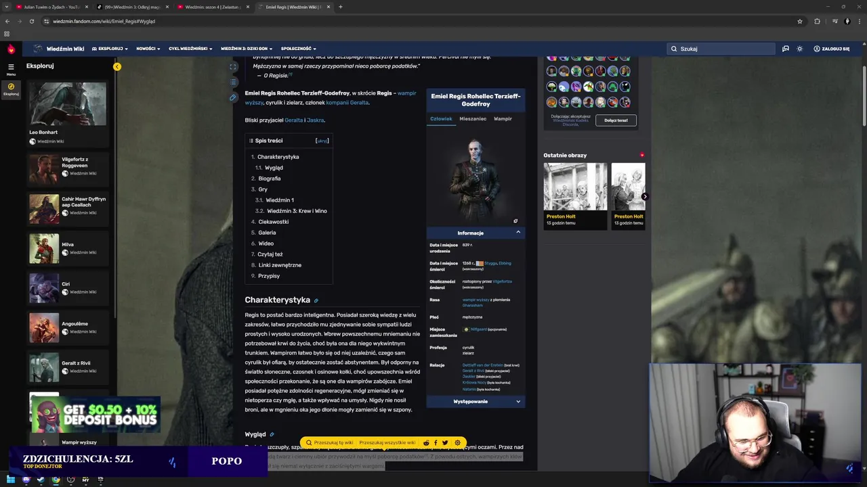Click Przeszukaj wszystkie wiki option
This screenshot has height=487, width=867.
point(387,442)
